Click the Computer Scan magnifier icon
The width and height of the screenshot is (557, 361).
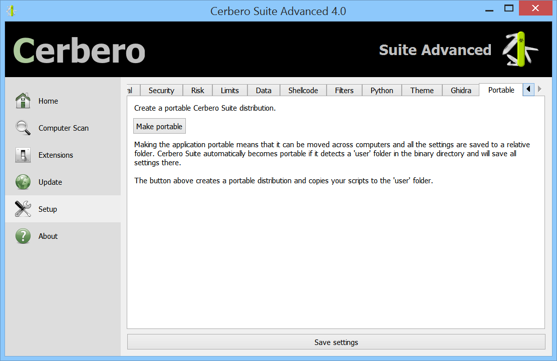[x=23, y=128]
